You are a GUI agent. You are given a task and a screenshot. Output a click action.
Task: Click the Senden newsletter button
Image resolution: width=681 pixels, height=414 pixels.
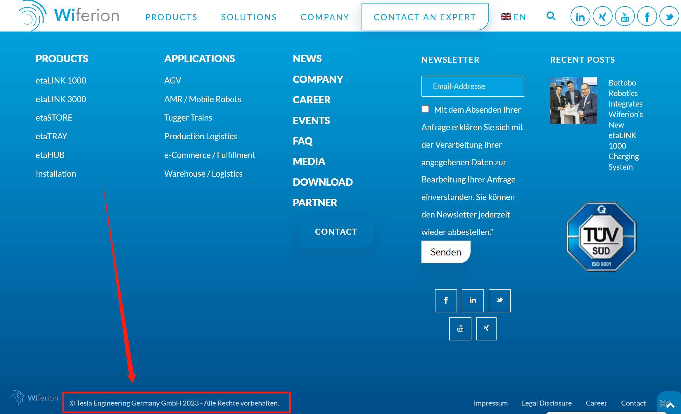tap(446, 252)
